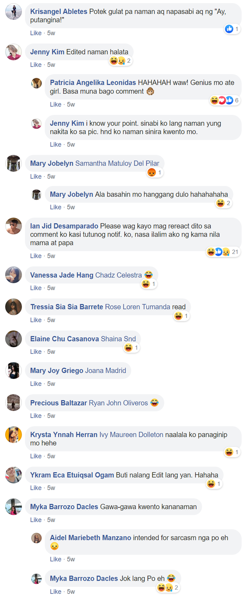The image size is (251, 599).
Task: Open Myka Barrozo Dacles' profile name on Gawa-gawa comment
Action: pos(64,507)
